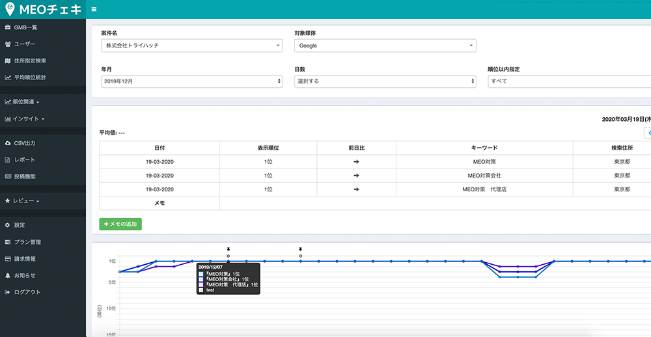Click the previous-date arrow button by the date
Screen dimensions: 651x337
pyautogui.click(x=648, y=133)
